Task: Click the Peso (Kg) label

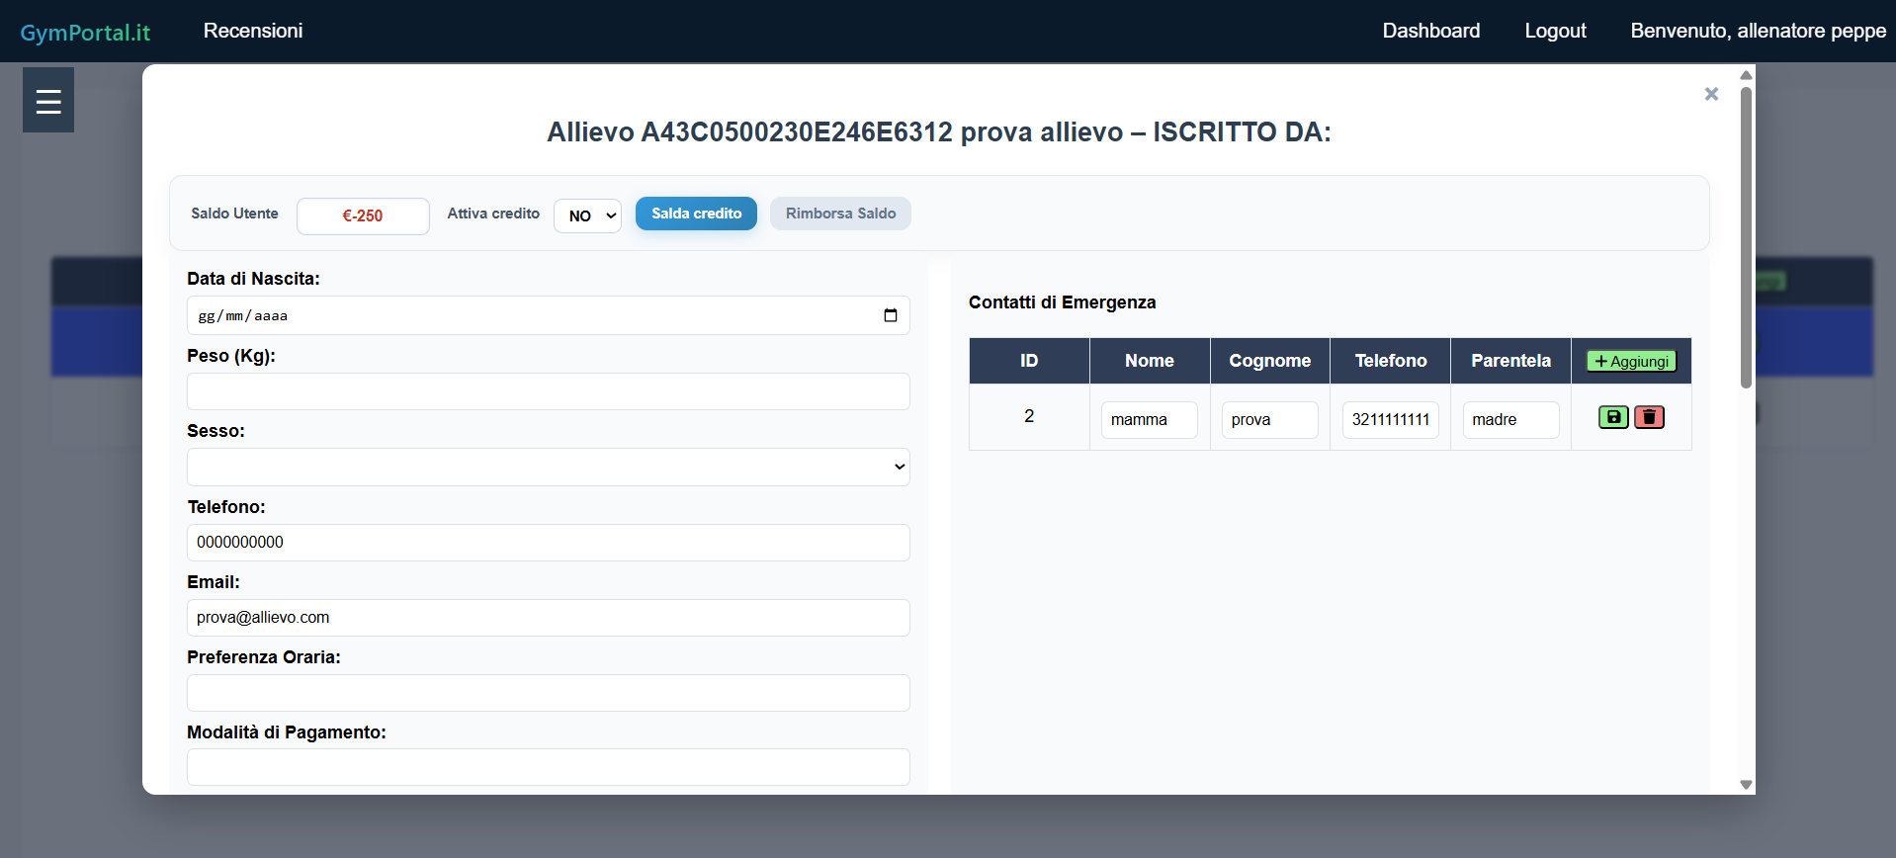Action: 231,356
